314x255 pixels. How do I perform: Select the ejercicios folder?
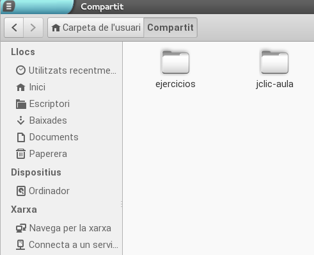[175, 70]
